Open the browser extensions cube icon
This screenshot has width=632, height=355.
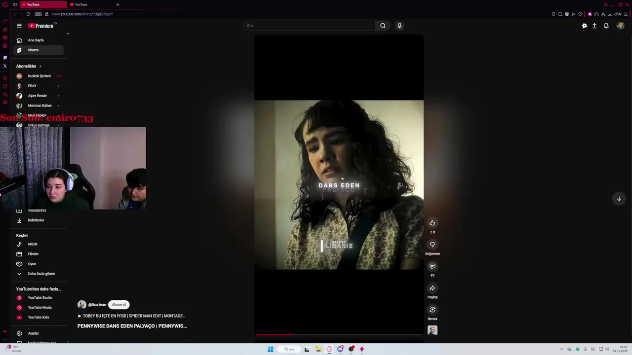[x=596, y=14]
